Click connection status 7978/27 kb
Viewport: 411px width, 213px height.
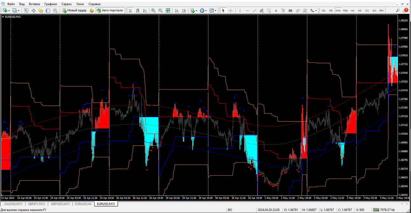(384, 210)
